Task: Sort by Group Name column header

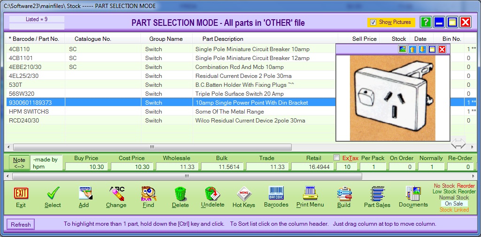Action: [167, 39]
